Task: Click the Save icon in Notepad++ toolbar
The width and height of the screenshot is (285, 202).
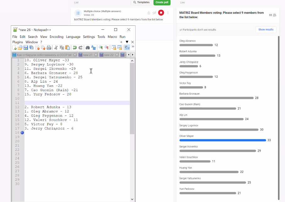Action: tap(26, 48)
